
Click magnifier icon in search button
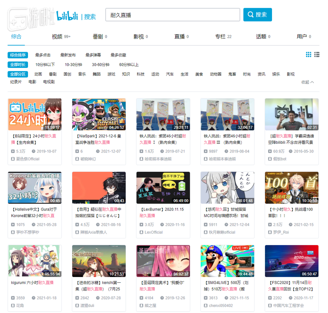[x=251, y=14]
